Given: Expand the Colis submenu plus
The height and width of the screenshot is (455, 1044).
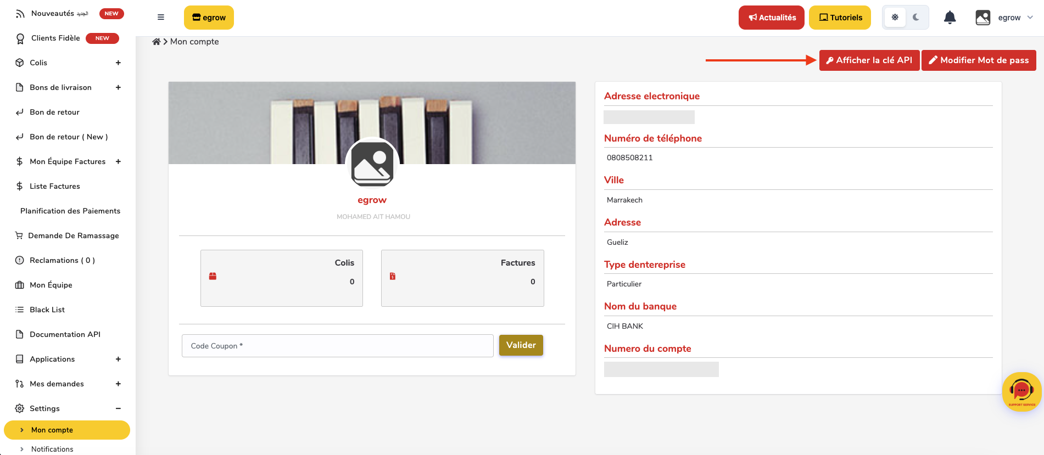Looking at the screenshot, I should pos(118,63).
